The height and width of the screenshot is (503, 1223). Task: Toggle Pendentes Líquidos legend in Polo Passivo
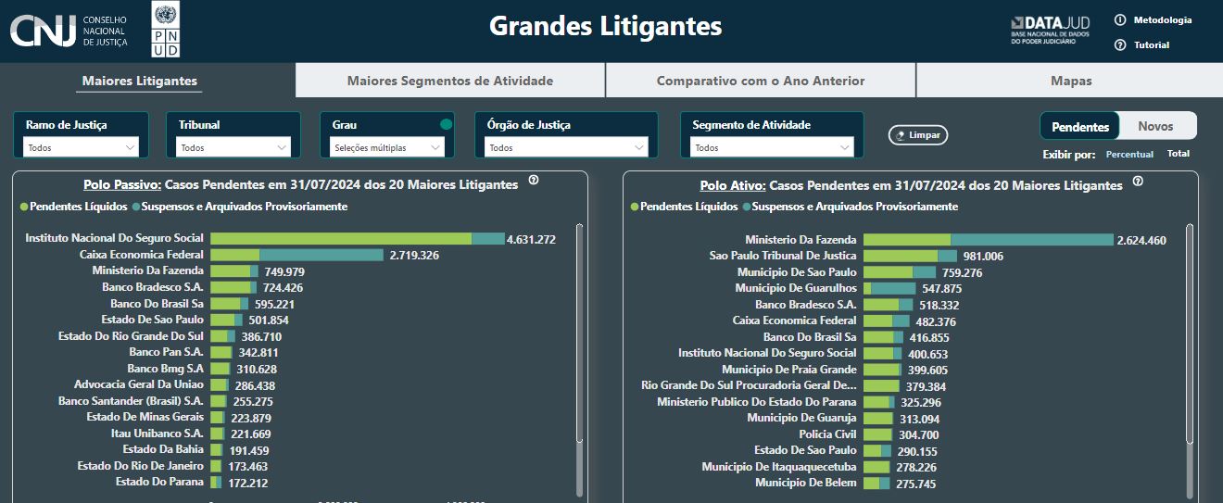click(74, 207)
